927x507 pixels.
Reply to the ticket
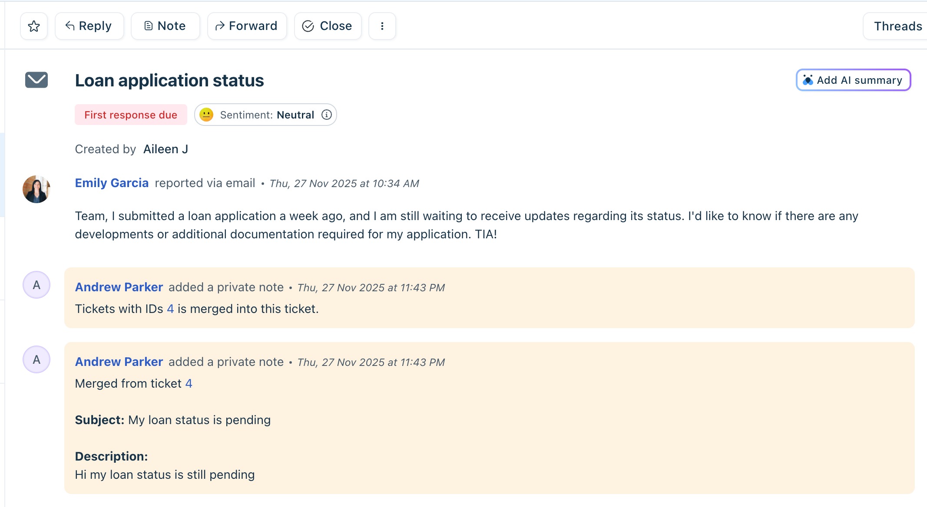click(x=89, y=26)
